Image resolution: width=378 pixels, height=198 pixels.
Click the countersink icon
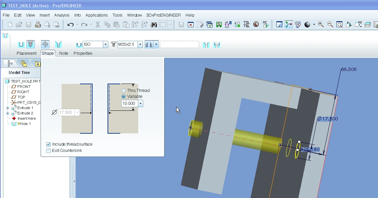(206, 45)
